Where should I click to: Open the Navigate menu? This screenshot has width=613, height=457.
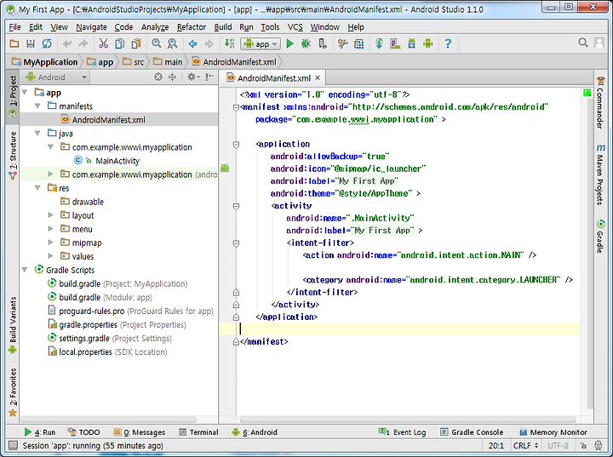point(91,27)
